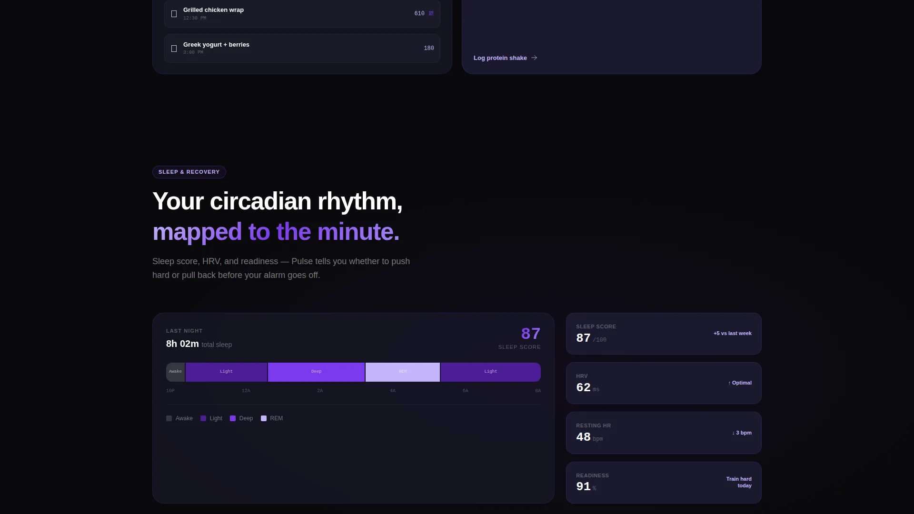Viewport: 914px width, 514px height.
Task: Click the arrow icon after Log protein shake
Action: [x=534, y=58]
